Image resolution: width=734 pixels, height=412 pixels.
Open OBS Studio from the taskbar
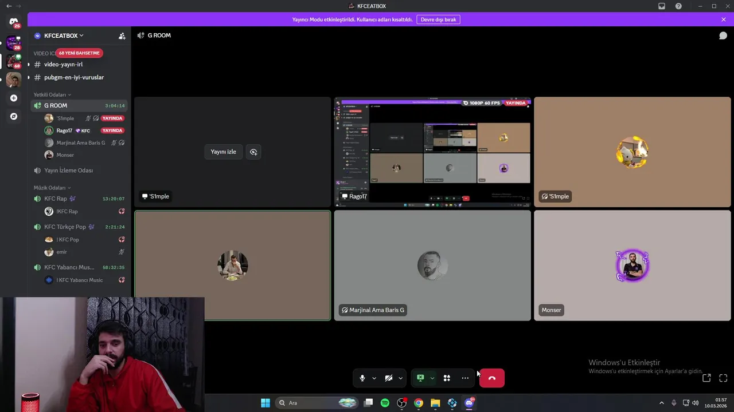coord(402,403)
